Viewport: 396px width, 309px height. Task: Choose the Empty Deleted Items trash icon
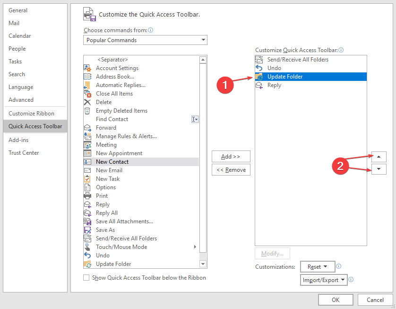click(87, 111)
